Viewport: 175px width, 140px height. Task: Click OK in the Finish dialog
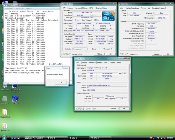click(61, 83)
